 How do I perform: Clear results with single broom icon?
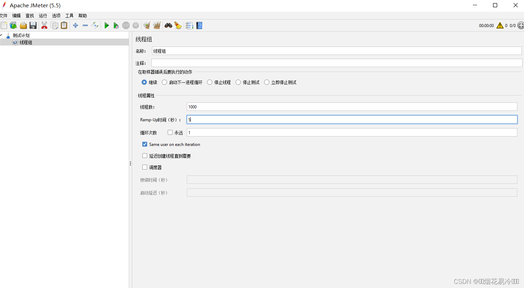click(x=147, y=25)
